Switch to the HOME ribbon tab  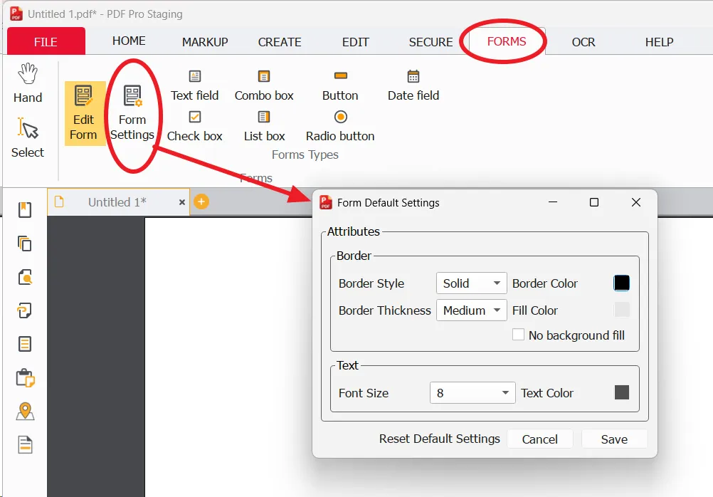pos(129,41)
